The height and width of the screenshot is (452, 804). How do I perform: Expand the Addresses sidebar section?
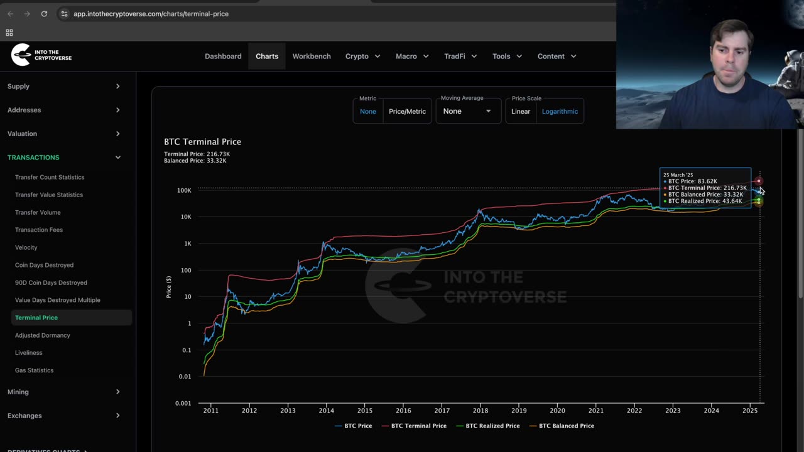tap(64, 110)
